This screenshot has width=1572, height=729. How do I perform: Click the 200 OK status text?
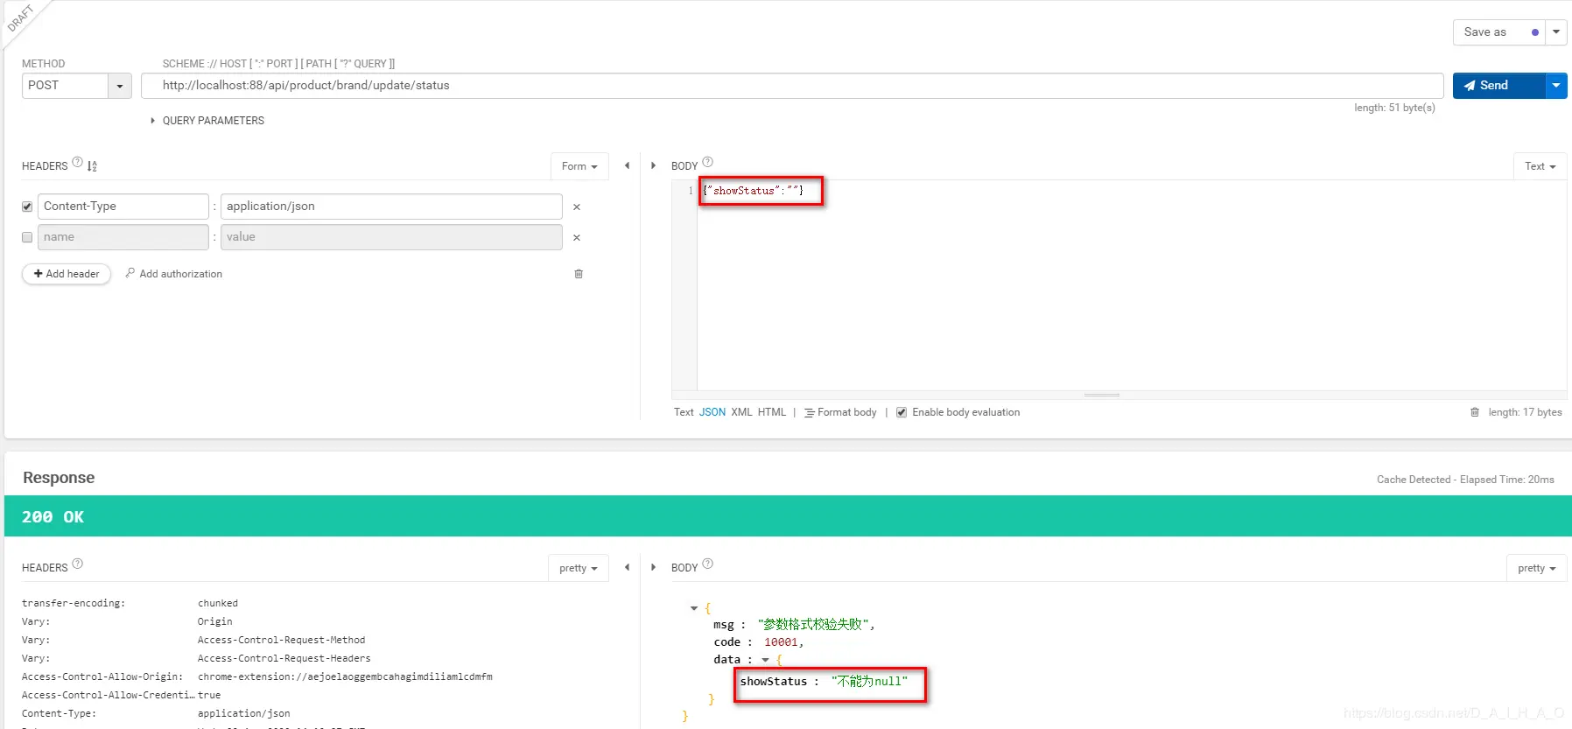pyautogui.click(x=53, y=517)
